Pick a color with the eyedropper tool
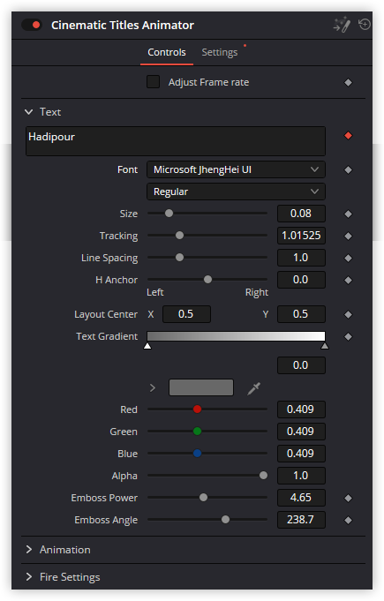384x601 pixels. pyautogui.click(x=253, y=388)
